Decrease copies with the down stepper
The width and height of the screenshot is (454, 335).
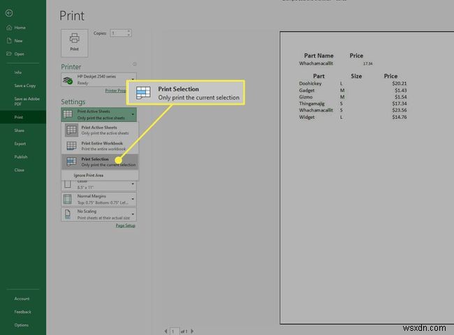(129, 35)
